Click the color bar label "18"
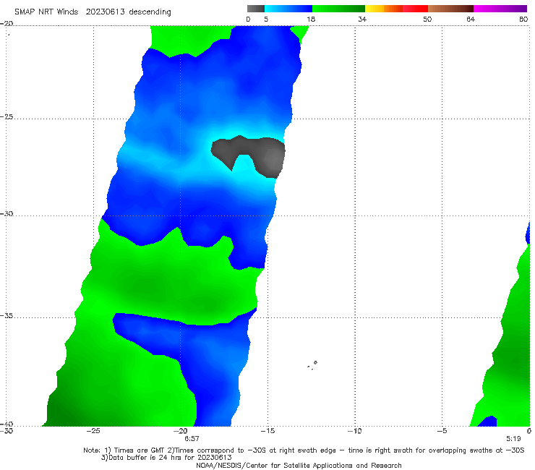The width and height of the screenshot is (535, 470). pos(311,19)
